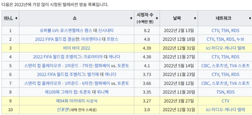Sort table by the 아니. rank column arrows
Screen dimensions: 252x115
point(16,18)
